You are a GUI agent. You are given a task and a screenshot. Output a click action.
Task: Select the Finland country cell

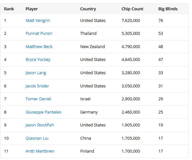coord(87,151)
